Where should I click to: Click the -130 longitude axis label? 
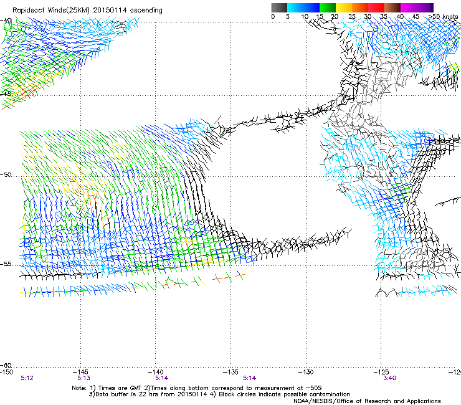tap(306, 372)
